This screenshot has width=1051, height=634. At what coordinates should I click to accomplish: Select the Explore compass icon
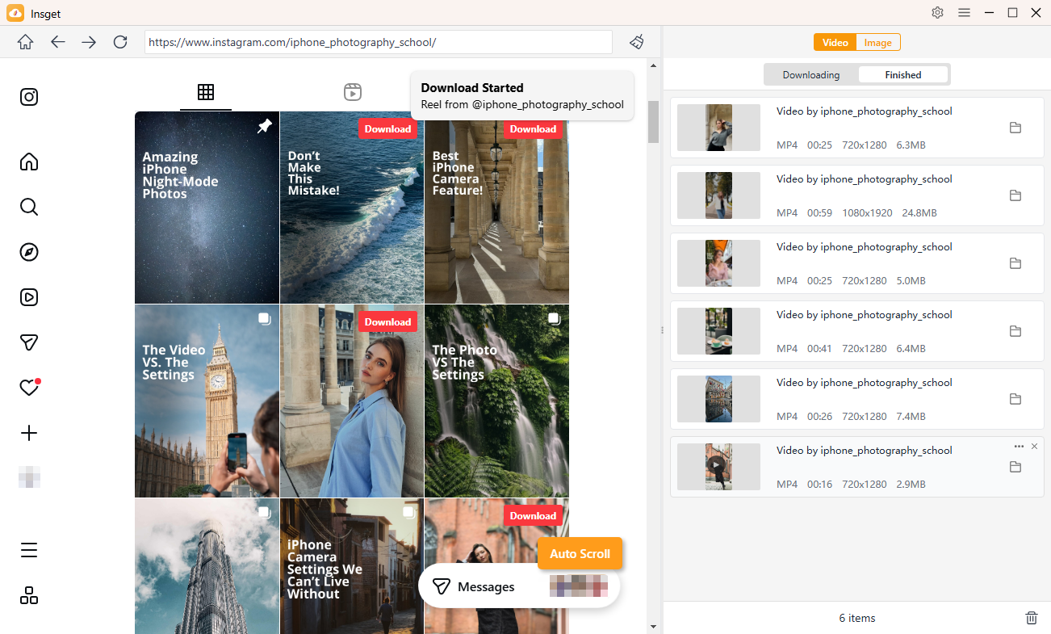28,252
